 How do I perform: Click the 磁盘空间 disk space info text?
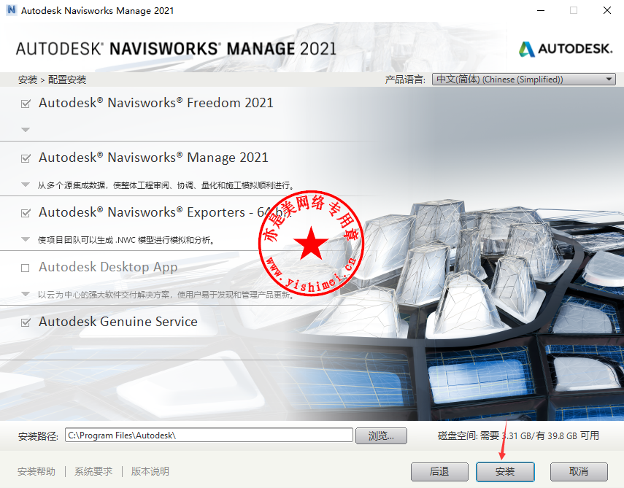[x=518, y=436]
